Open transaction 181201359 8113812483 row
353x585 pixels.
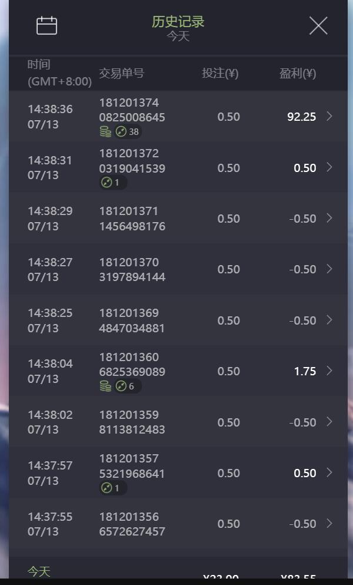[132, 422]
